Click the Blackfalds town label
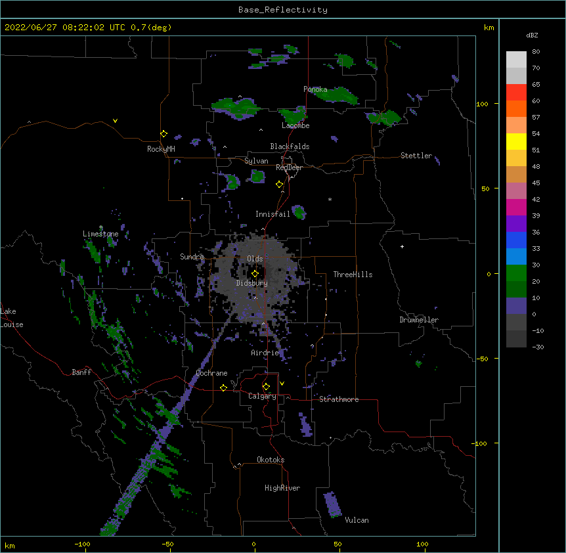This screenshot has width=566, height=553. click(290, 146)
